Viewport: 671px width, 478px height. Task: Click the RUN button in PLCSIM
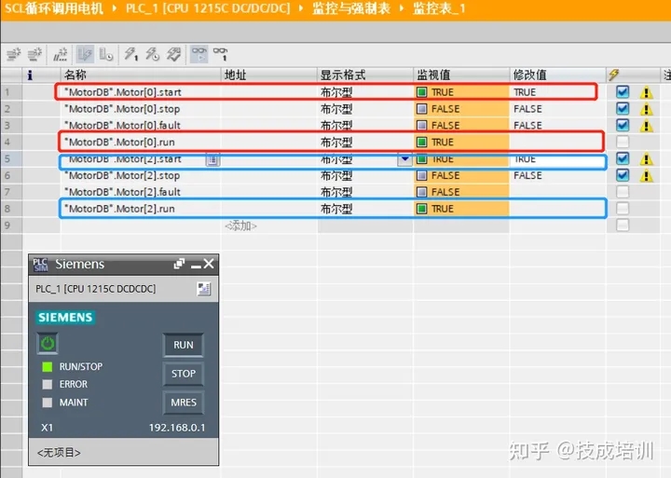(184, 345)
